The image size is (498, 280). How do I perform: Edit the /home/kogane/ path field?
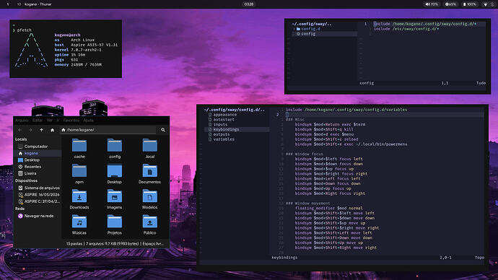click(x=108, y=130)
